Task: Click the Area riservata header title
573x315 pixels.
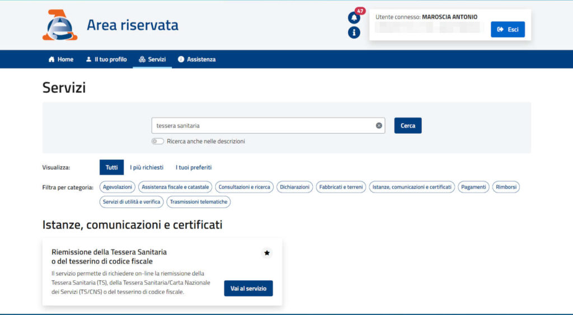Action: click(x=133, y=25)
